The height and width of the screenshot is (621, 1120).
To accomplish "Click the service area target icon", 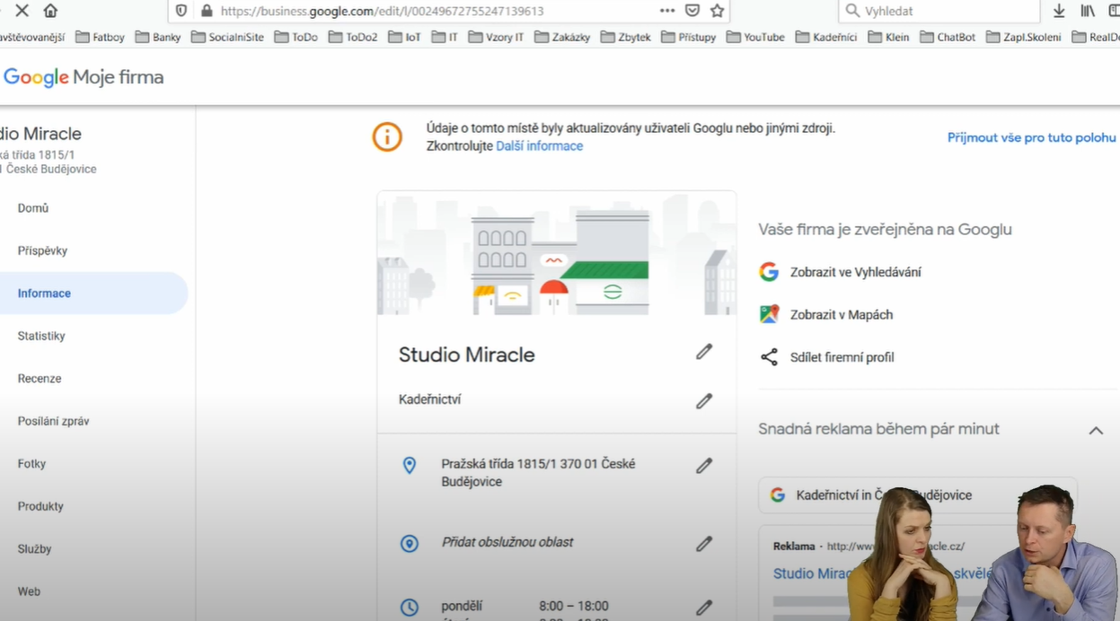I will point(410,544).
